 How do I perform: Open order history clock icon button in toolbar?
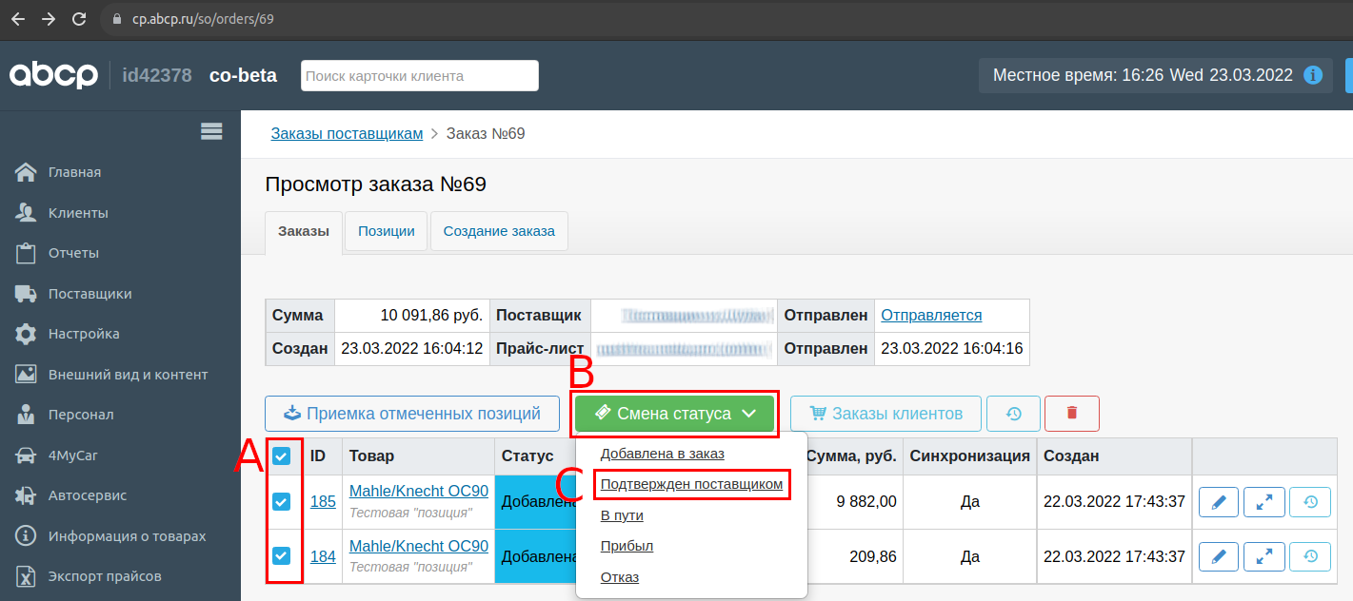[x=1013, y=414]
